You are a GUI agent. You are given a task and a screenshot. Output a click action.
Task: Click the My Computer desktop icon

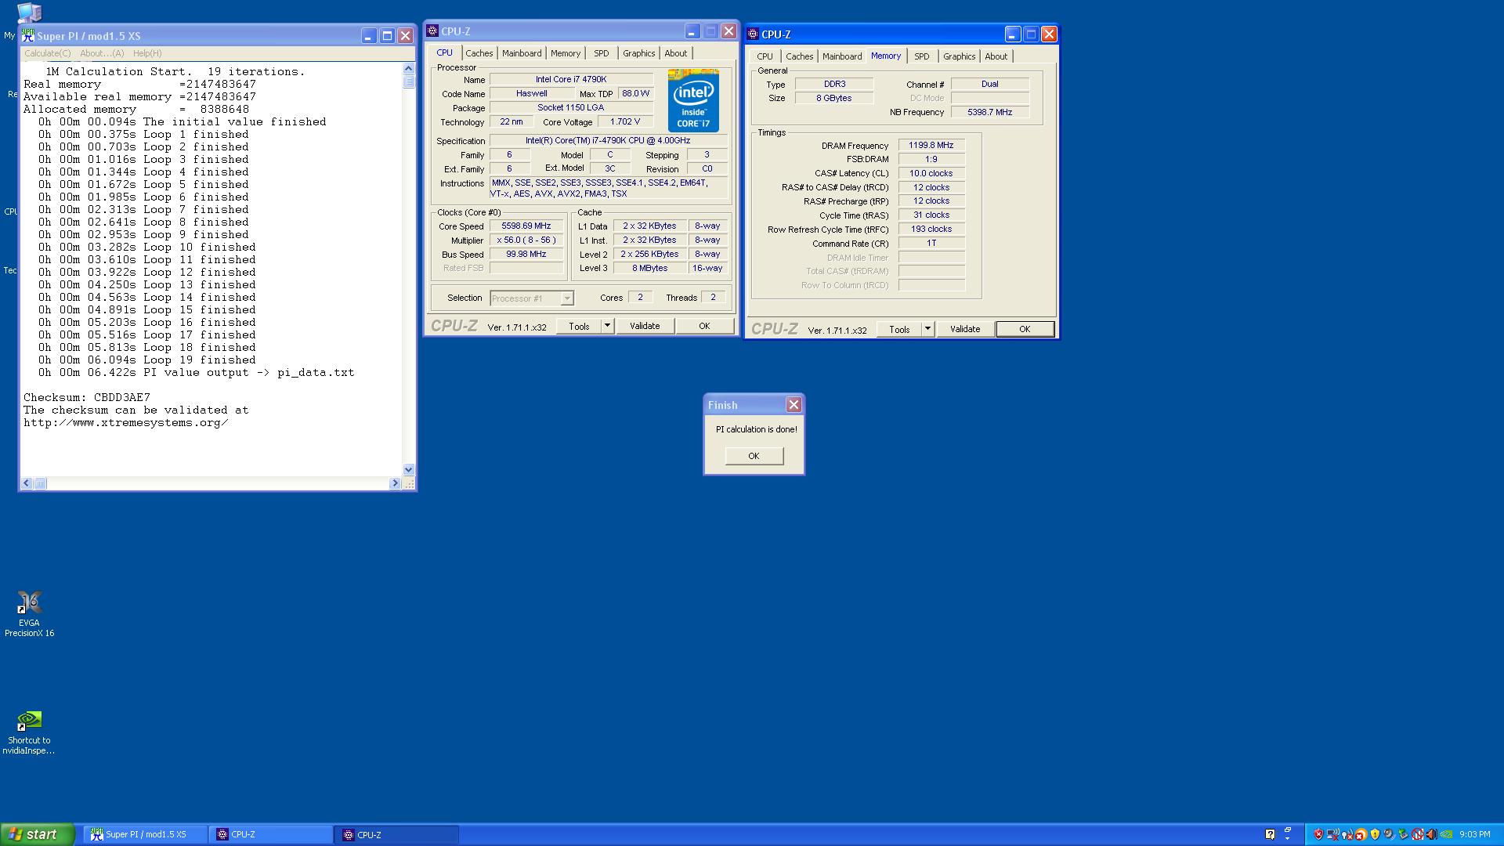(x=29, y=11)
